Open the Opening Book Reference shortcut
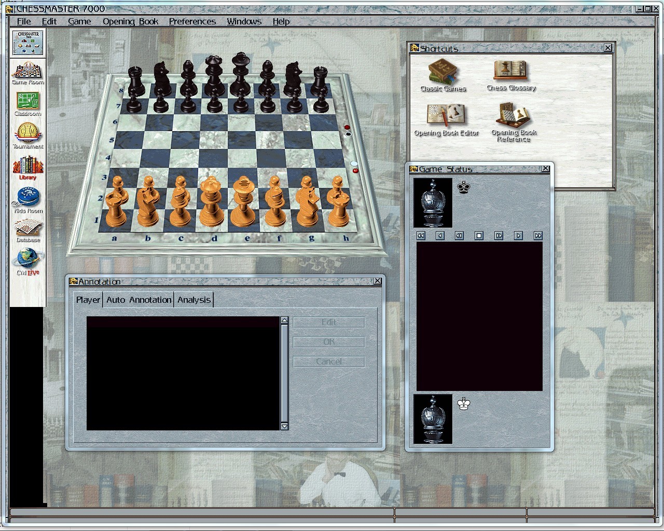This screenshot has height=531, width=664. pos(514,122)
